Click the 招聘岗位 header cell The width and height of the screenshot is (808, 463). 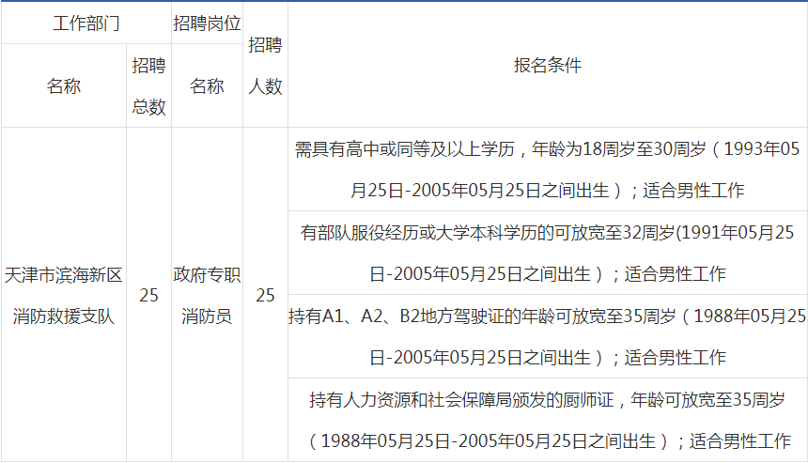(207, 23)
